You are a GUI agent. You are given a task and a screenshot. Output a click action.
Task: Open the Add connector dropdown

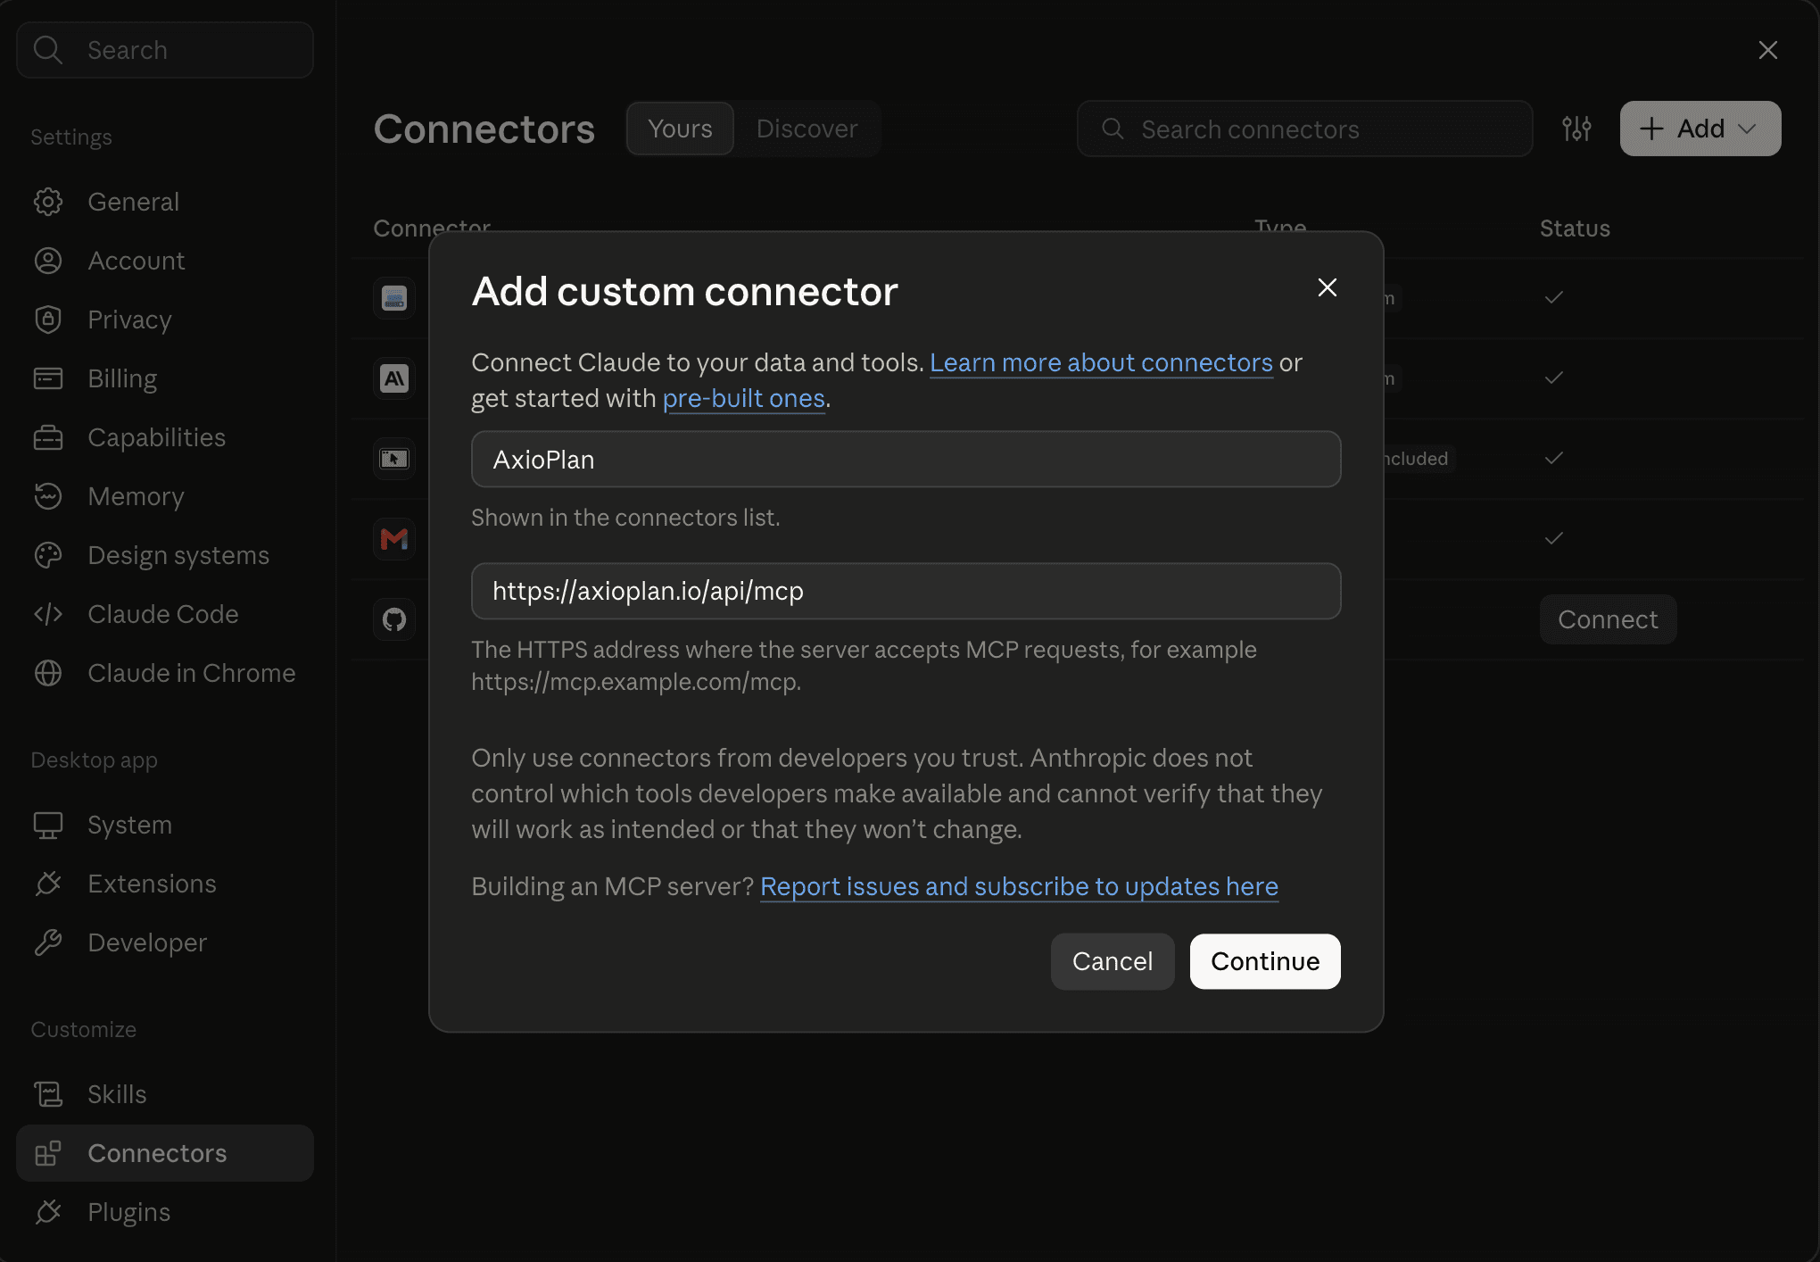[1700, 129]
